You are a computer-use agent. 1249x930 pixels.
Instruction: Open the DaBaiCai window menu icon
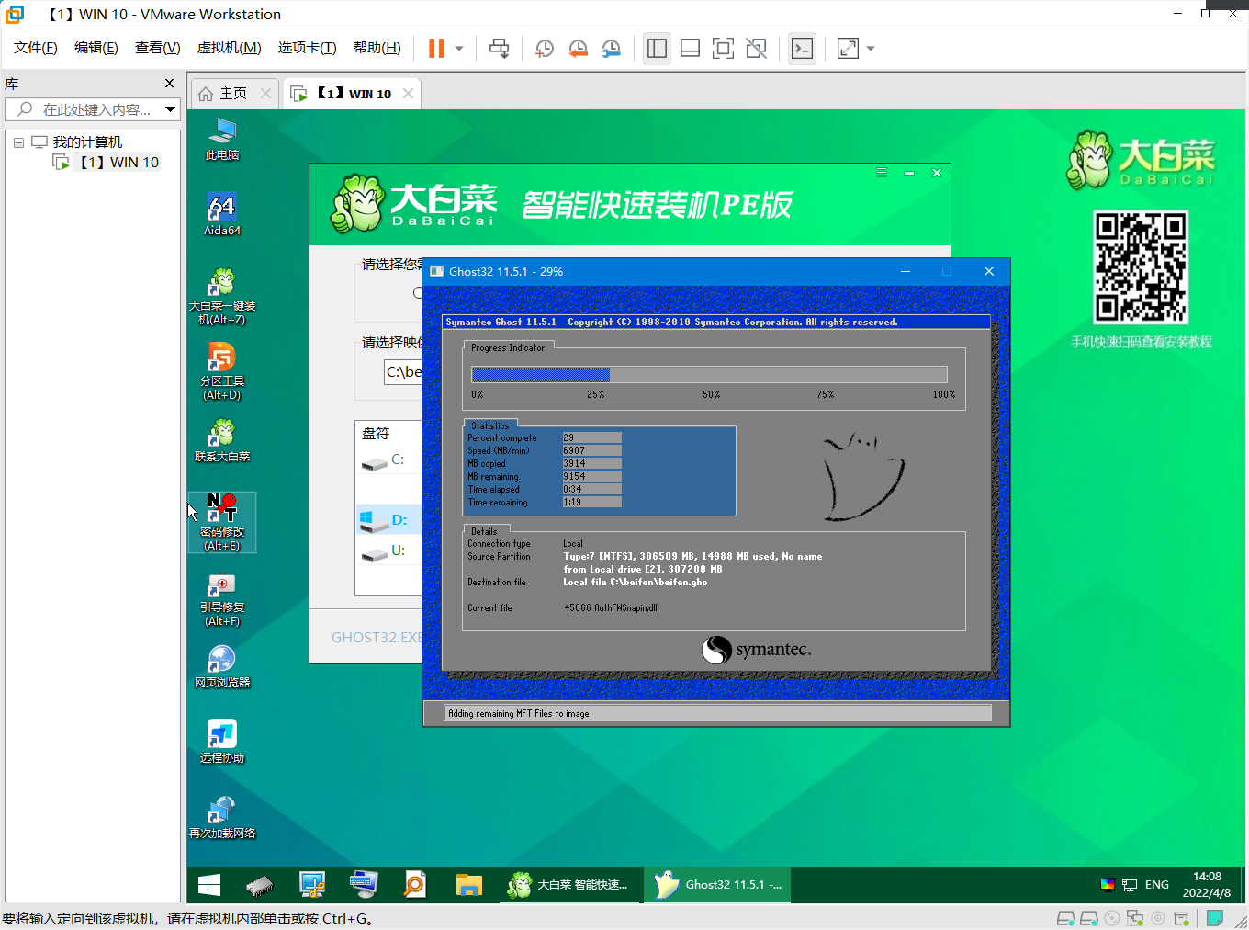pos(881,173)
